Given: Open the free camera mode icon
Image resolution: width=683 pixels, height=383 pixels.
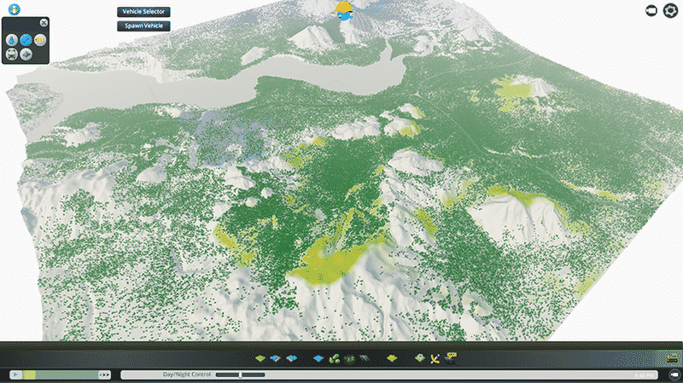Looking at the screenshot, I should 651,10.
